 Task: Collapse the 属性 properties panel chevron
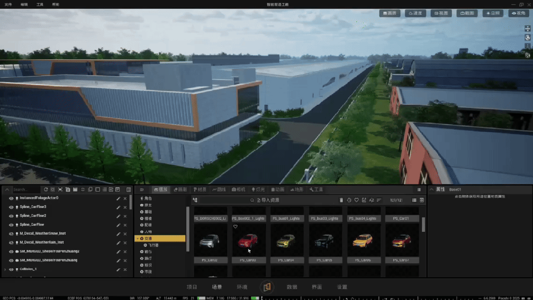tap(431, 189)
